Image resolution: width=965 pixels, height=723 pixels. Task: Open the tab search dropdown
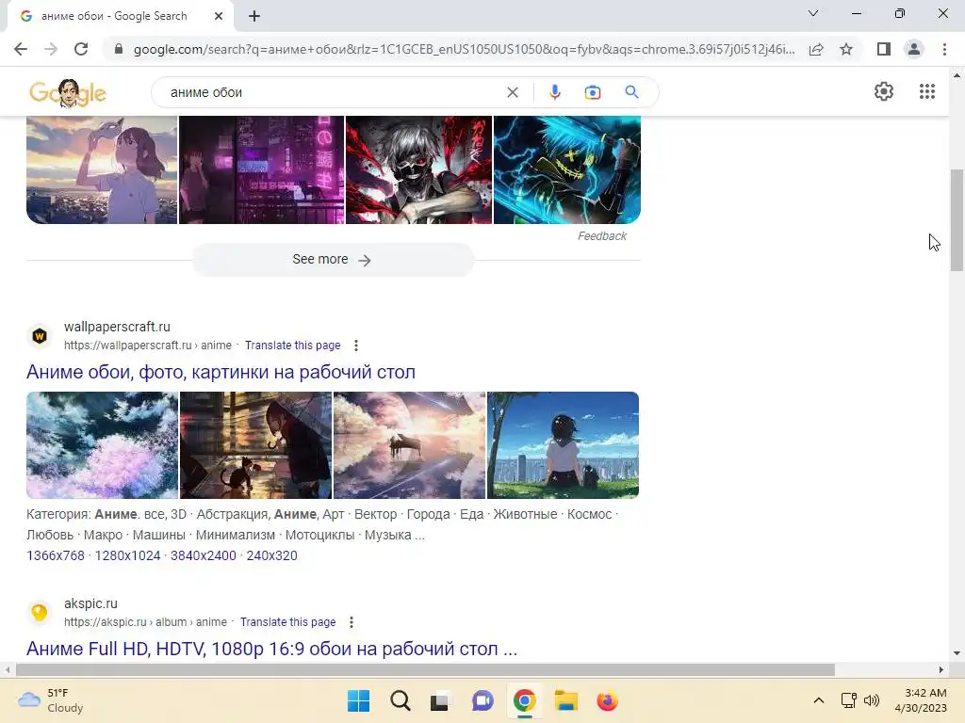tap(813, 13)
